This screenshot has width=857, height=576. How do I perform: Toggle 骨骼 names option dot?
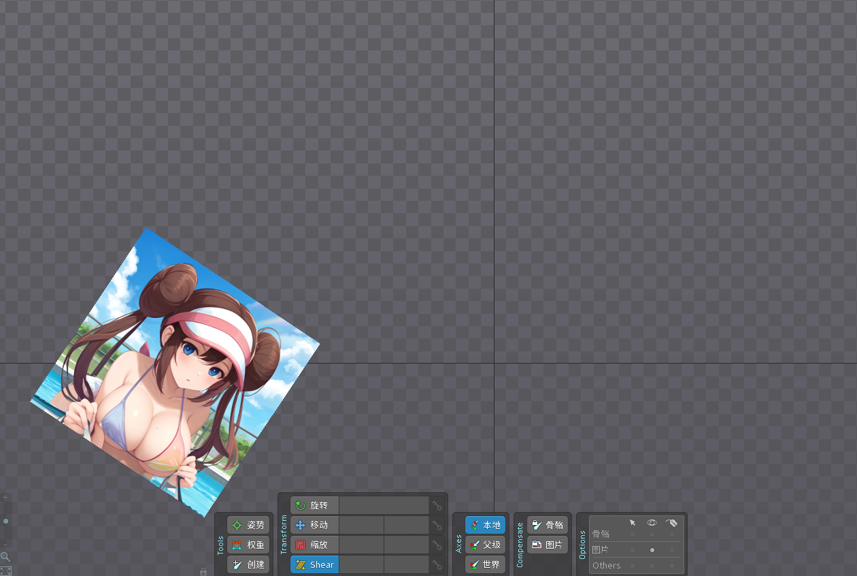[x=672, y=534]
